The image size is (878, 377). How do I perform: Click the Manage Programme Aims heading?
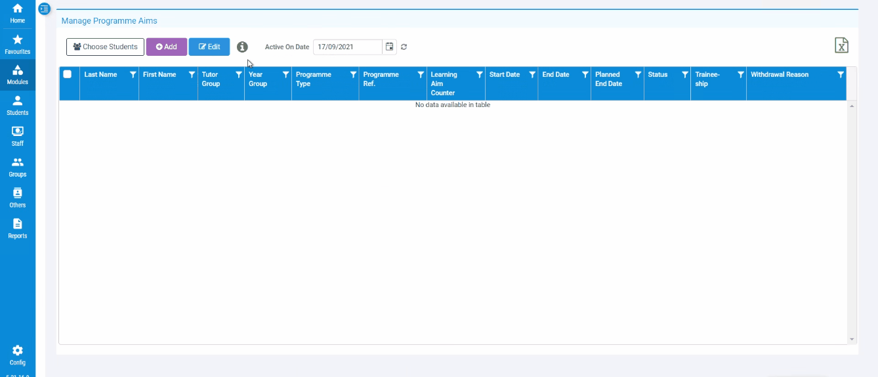[x=110, y=21]
